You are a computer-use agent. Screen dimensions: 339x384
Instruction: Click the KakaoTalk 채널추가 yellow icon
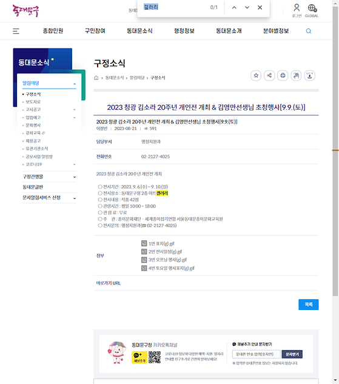(x=139, y=357)
